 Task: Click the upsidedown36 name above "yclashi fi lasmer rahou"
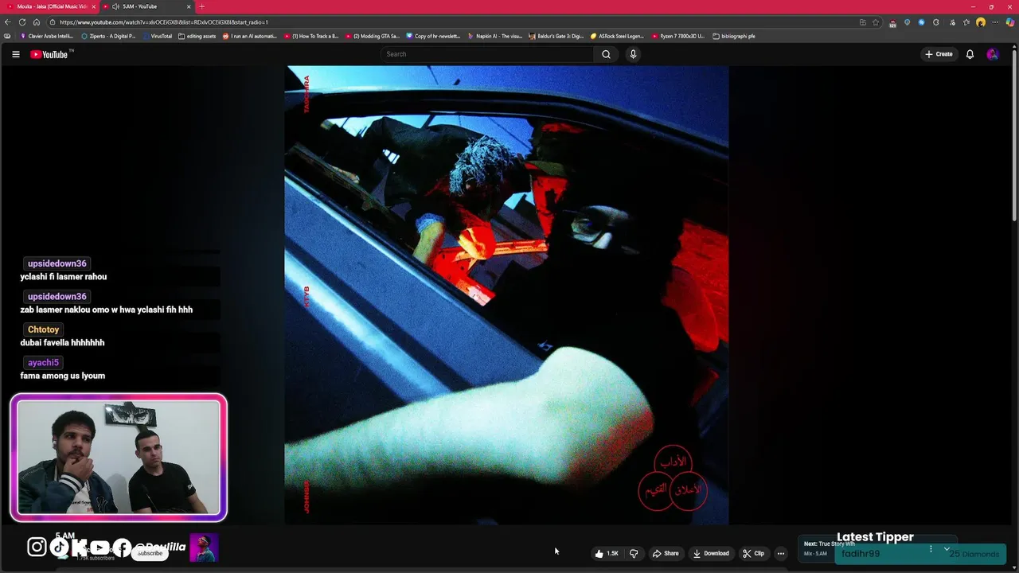(57, 263)
